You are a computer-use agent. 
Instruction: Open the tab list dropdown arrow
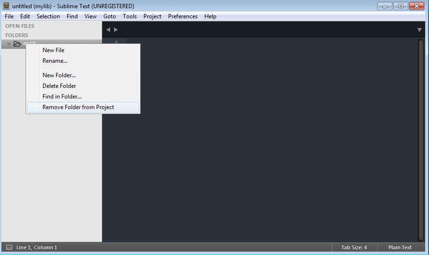point(419,30)
